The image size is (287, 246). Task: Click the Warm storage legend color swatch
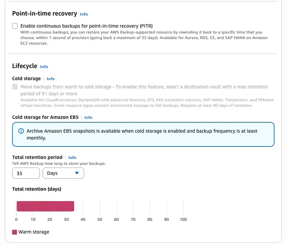pos(15,232)
